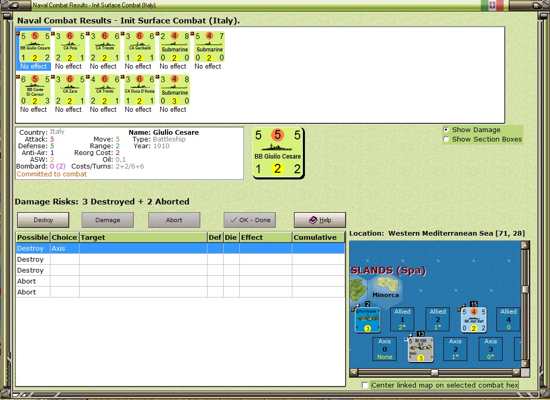The image size is (550, 400).
Task: Select the CA Pola cruiser counter
Action: (70, 47)
